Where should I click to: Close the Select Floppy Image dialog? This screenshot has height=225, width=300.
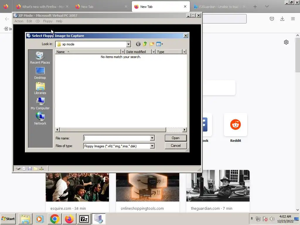point(185,36)
